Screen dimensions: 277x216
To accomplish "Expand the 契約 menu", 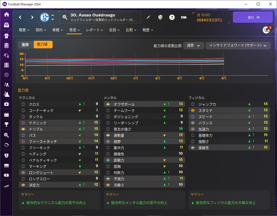I will tap(41, 30).
